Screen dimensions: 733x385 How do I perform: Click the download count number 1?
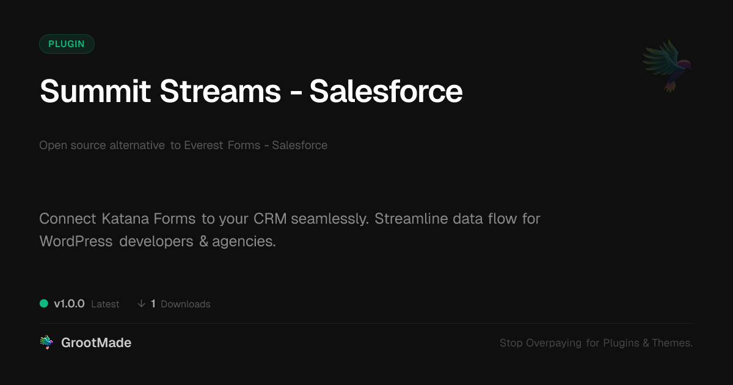click(153, 304)
